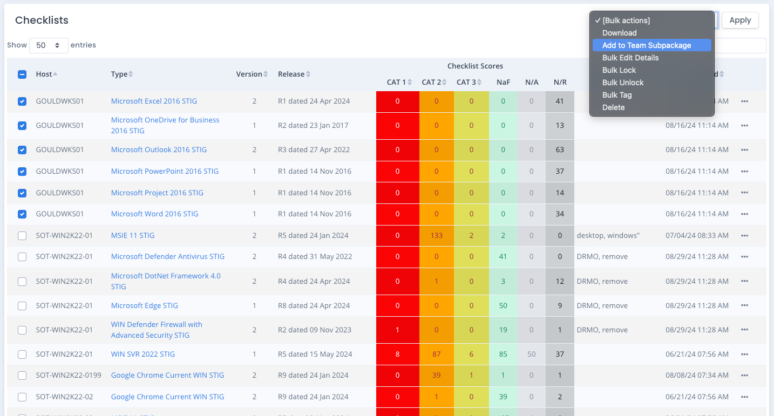Uncheck the Microsoft Project 2016 STIG row

point(22,193)
